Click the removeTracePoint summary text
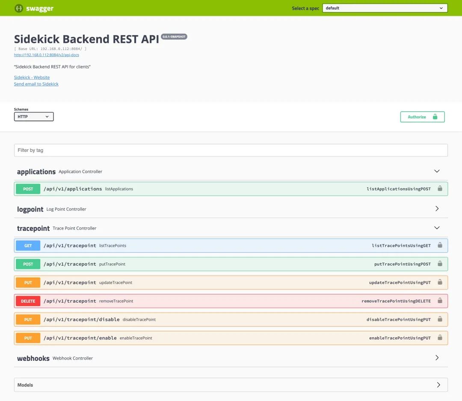 click(116, 301)
